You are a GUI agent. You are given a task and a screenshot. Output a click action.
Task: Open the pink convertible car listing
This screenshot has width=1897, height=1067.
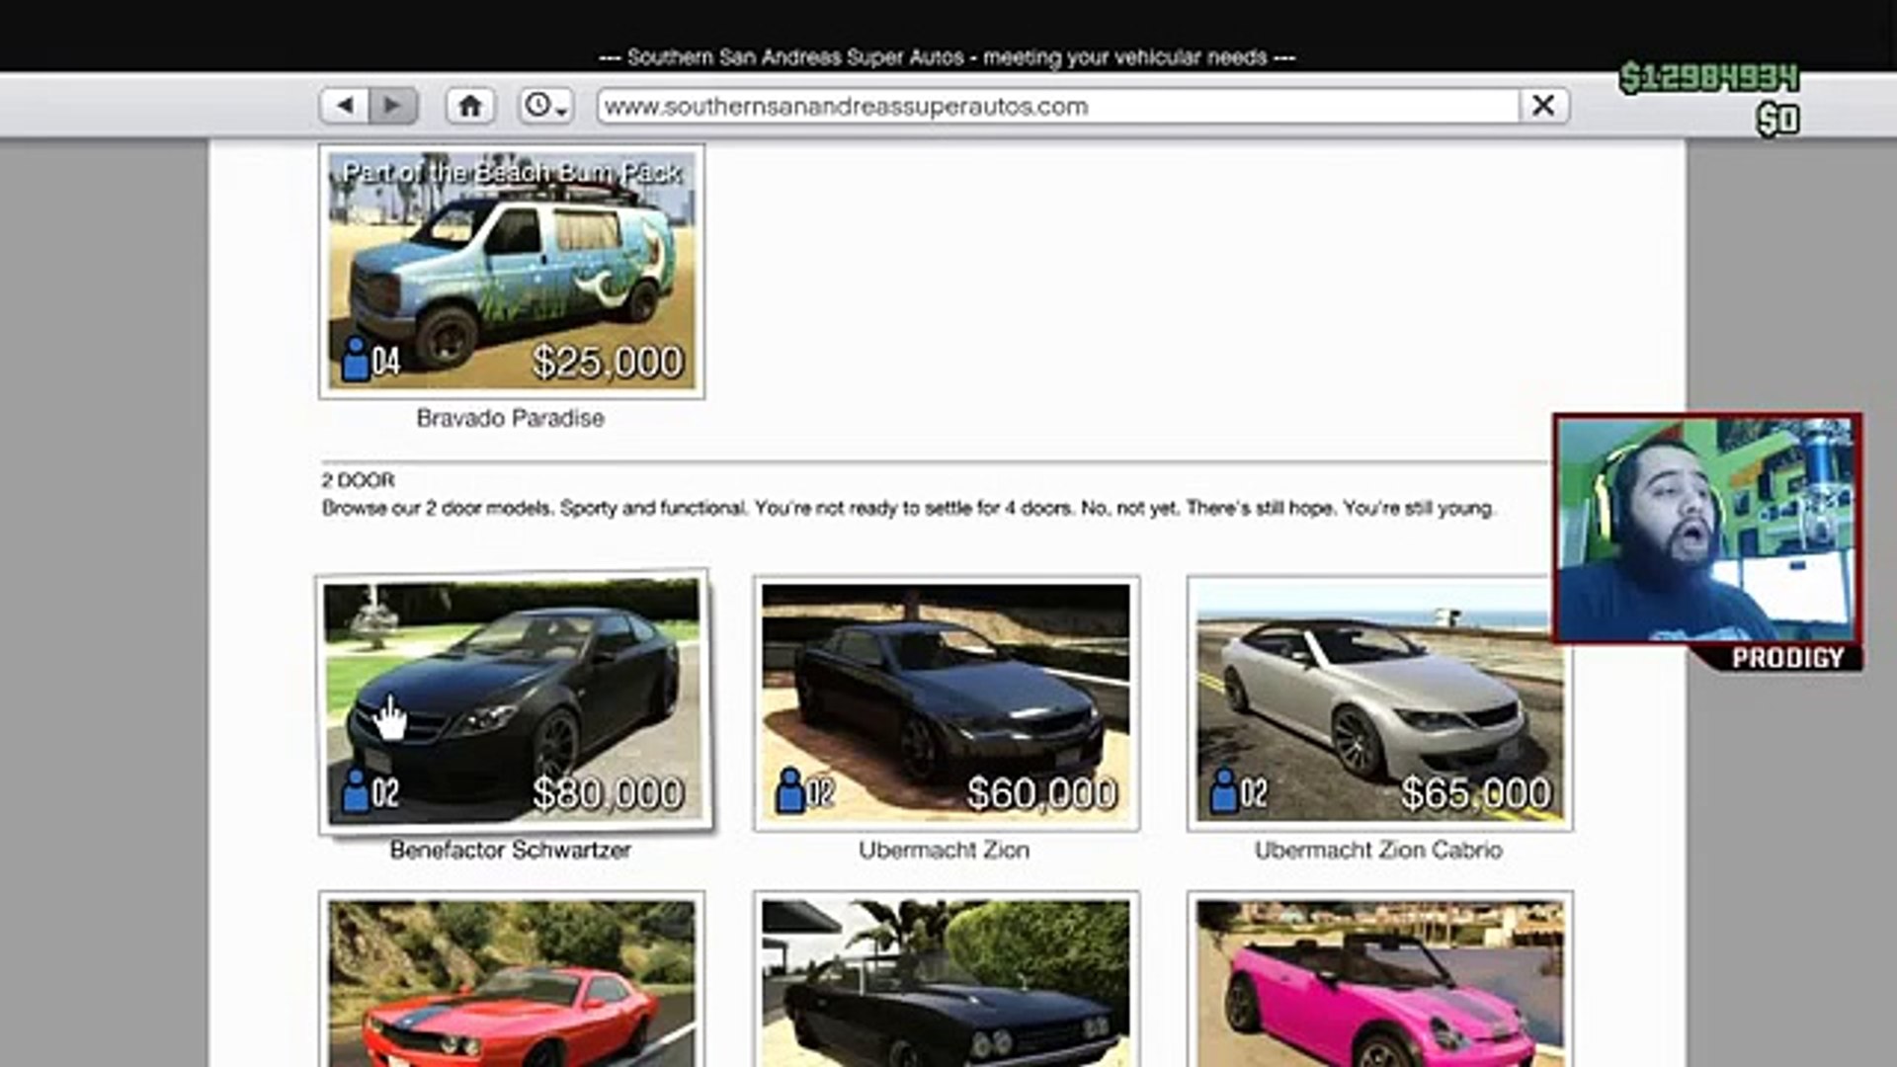[x=1379, y=980]
